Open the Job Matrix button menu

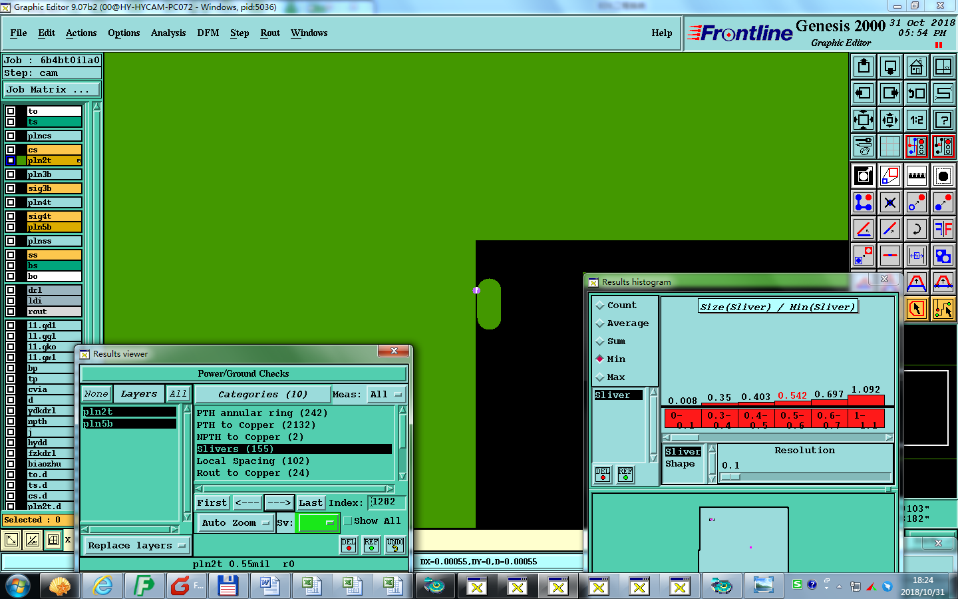click(52, 90)
